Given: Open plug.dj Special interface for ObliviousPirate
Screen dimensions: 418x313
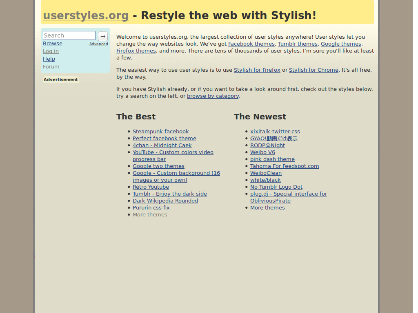Looking at the screenshot, I should click(x=289, y=197).
